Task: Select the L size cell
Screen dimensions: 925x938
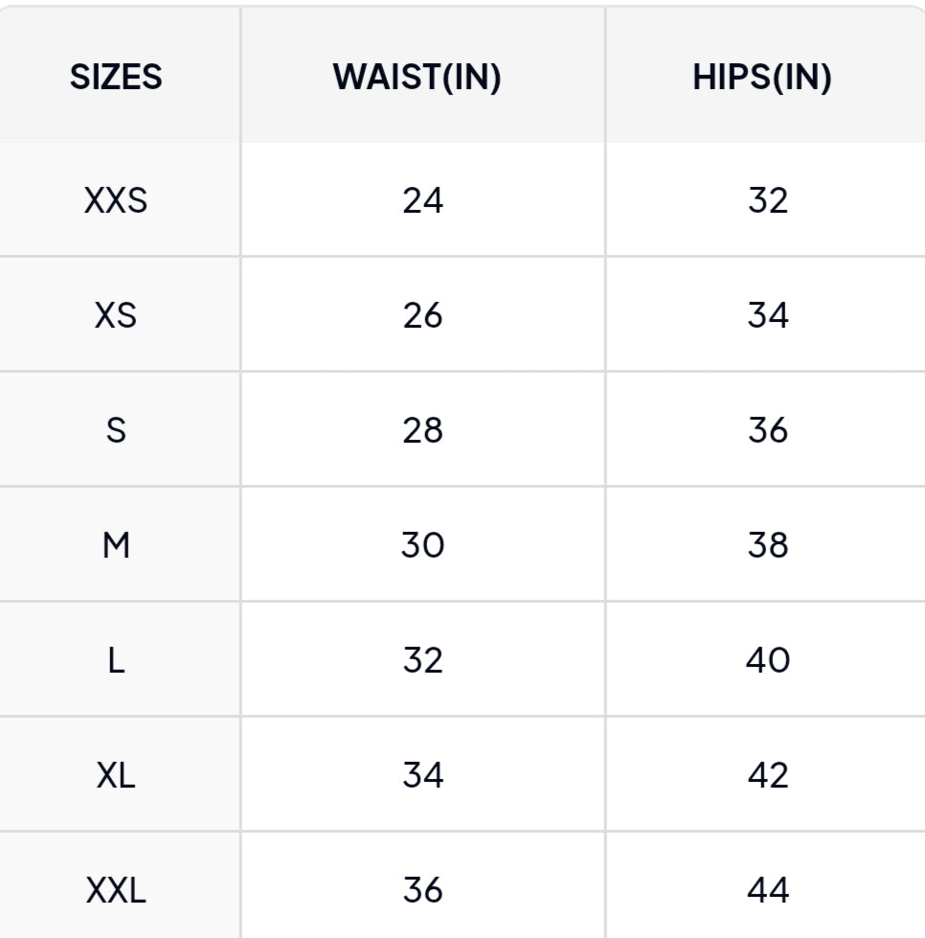Action: (116, 660)
